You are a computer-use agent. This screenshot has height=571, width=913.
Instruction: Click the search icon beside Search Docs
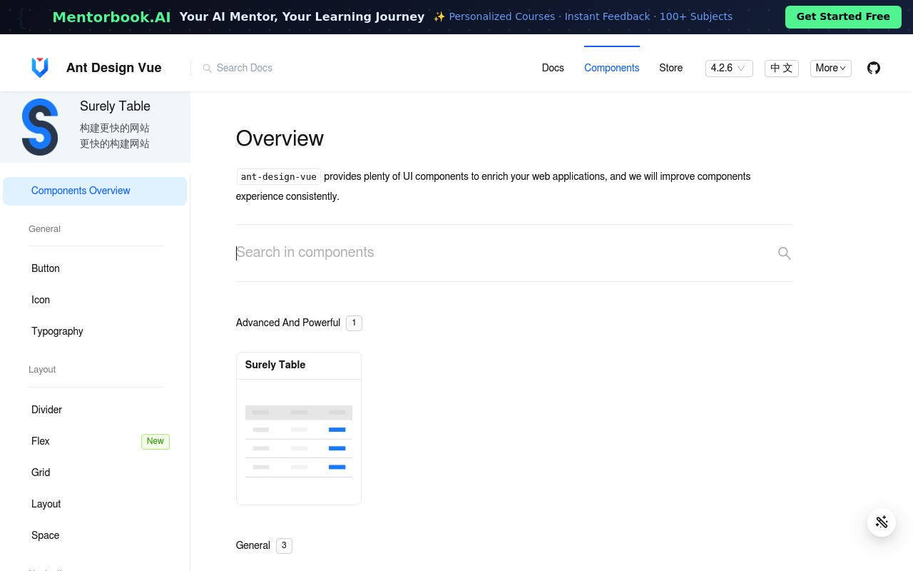[x=208, y=69]
